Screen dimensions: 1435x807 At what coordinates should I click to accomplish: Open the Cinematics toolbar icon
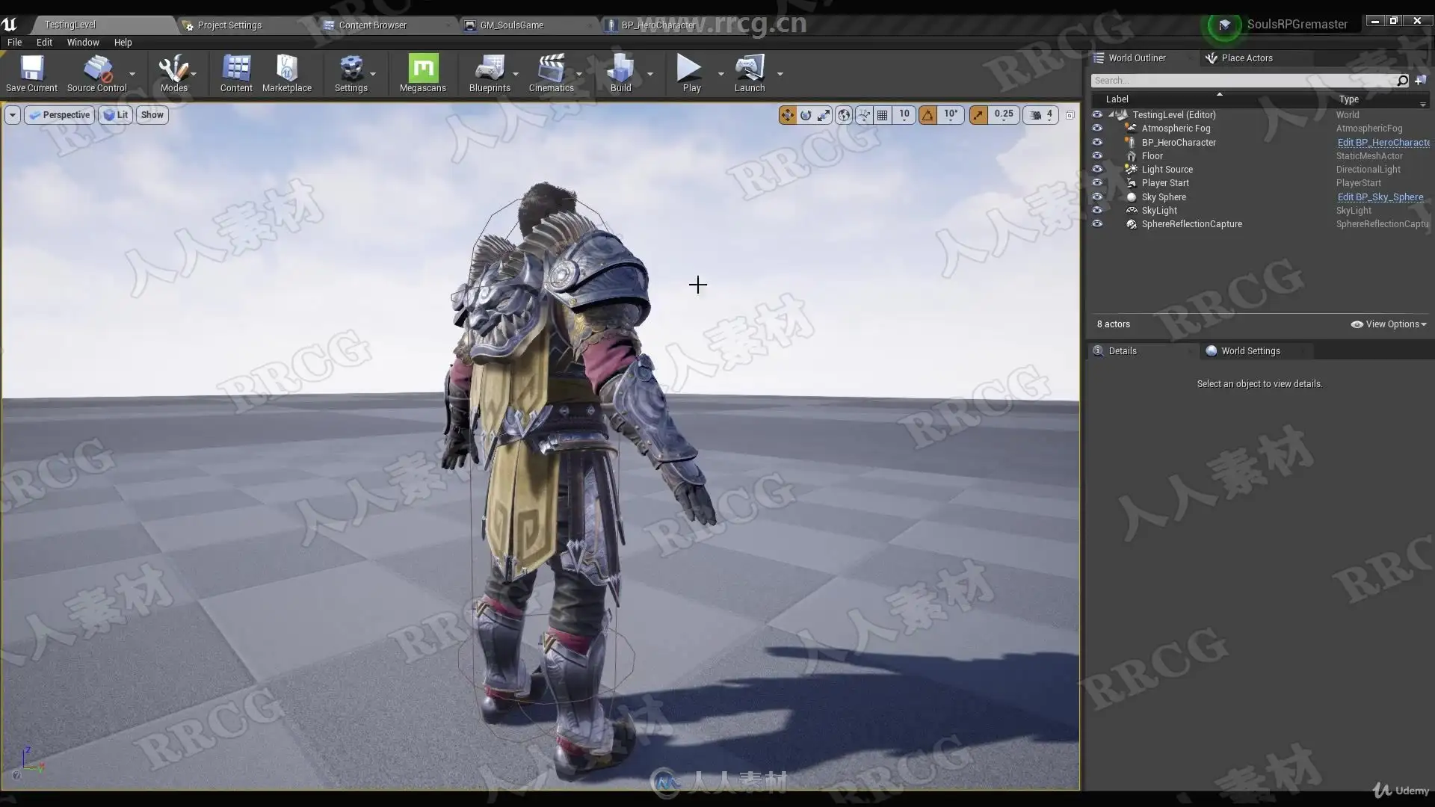tap(551, 72)
